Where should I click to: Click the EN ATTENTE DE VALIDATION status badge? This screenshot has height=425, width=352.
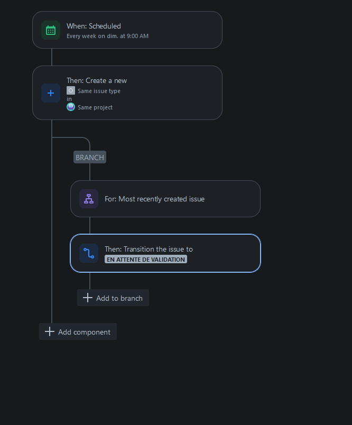coord(145,259)
